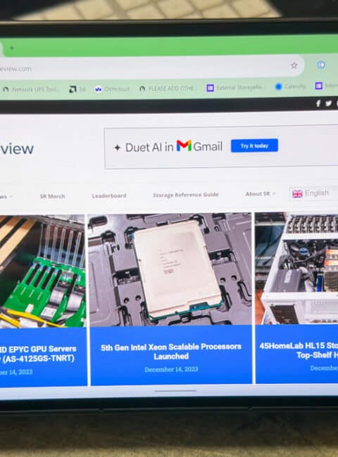Viewport: 338px width, 457px height.
Task: Open the Intel Xeon processor article thumbnail
Action: click(x=170, y=269)
